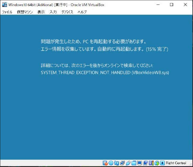Open the 表示 menu
The image size is (193, 167).
pos(41,12)
